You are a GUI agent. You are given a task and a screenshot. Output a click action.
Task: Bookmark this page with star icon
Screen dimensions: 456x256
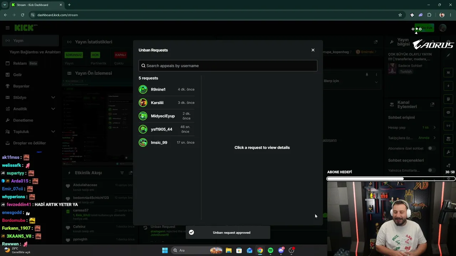(x=400, y=15)
